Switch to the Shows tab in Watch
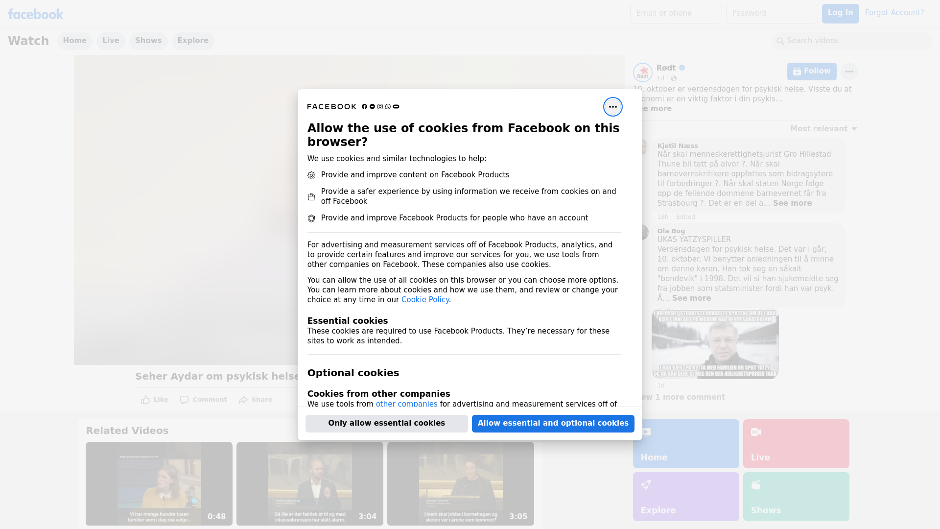940x529 pixels. pos(148,41)
